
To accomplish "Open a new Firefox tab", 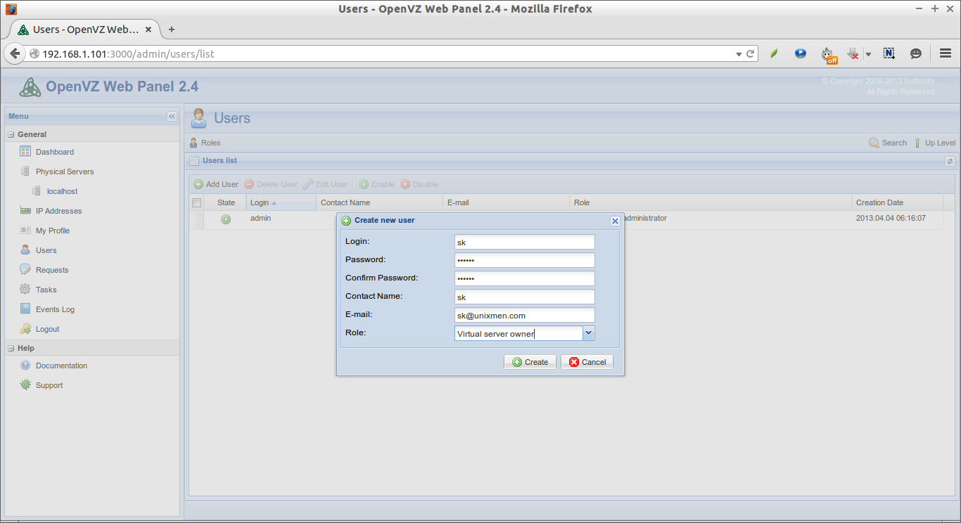I will pos(172,30).
